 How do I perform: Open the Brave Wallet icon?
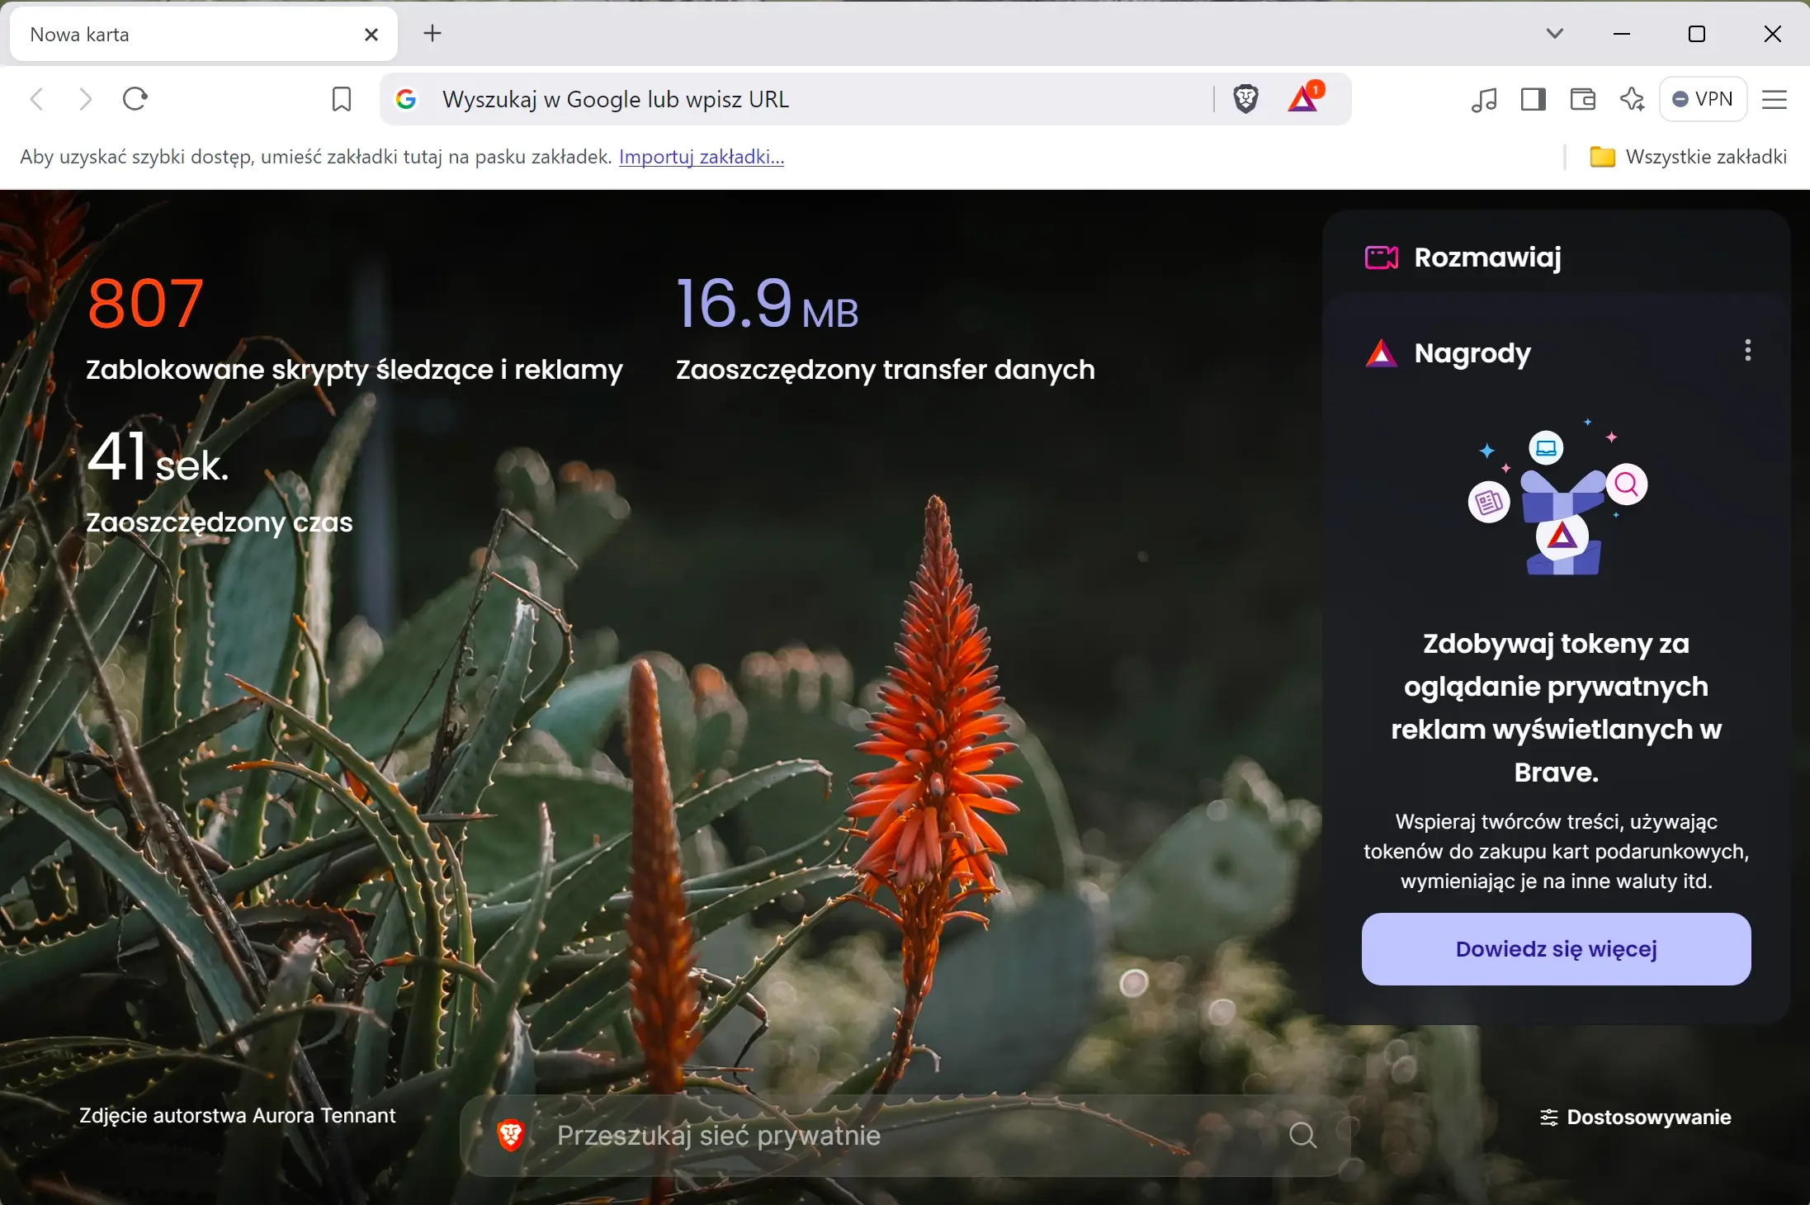1582,100
